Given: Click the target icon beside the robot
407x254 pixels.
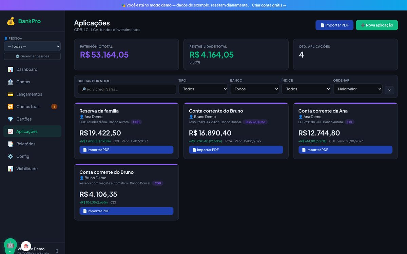Looking at the screenshot, I should pos(26,246).
